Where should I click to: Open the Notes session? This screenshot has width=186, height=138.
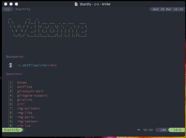tap(22, 82)
